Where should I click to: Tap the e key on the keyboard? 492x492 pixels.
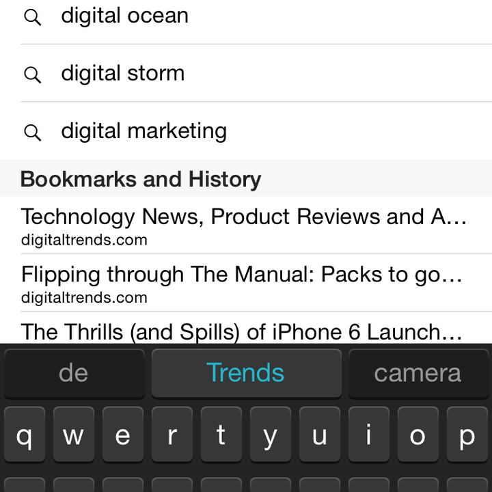(123, 435)
